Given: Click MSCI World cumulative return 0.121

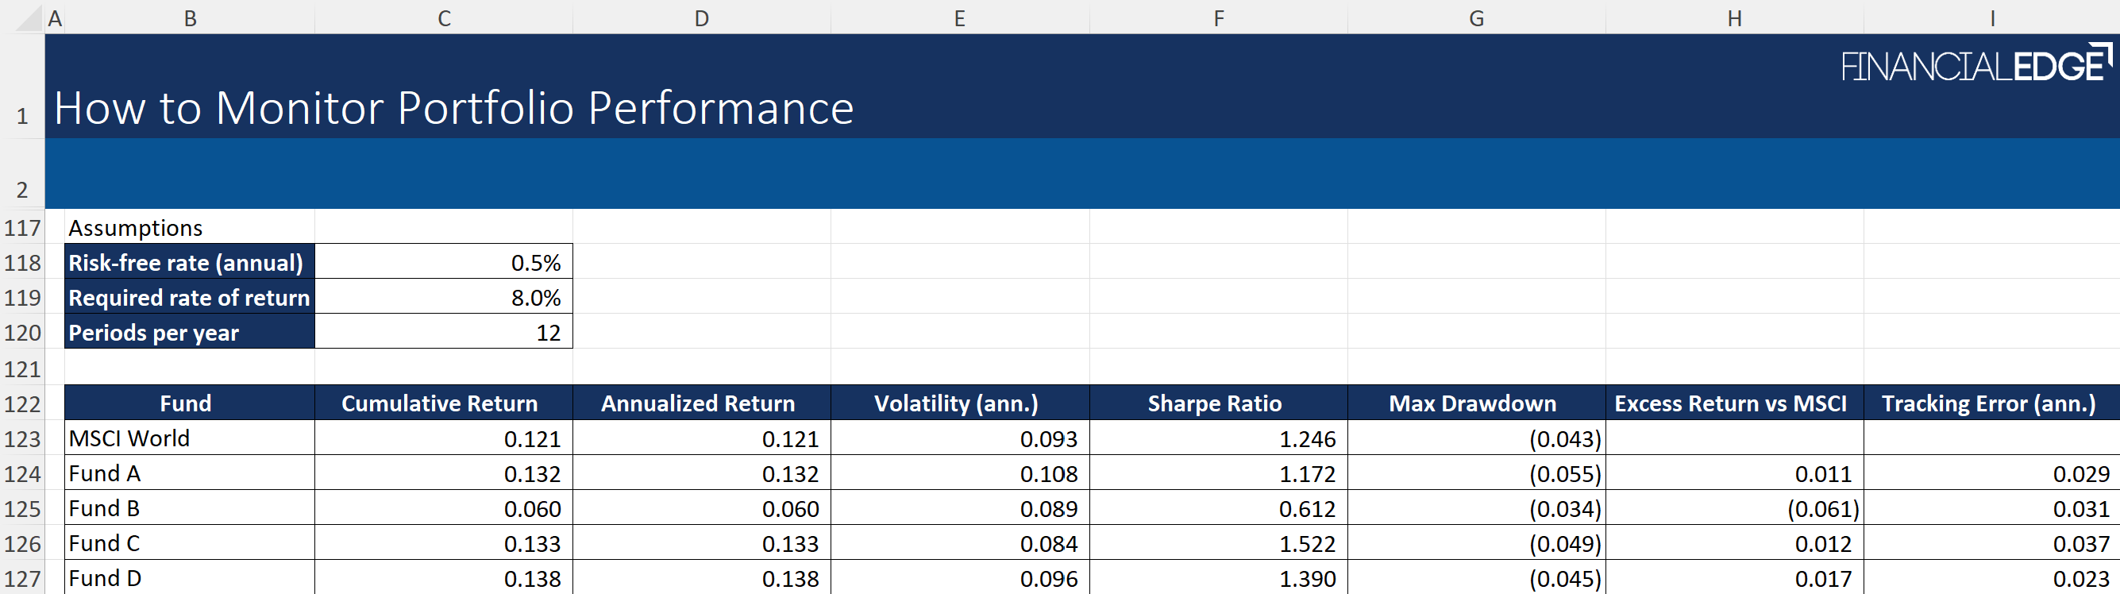Looking at the screenshot, I should click(444, 439).
